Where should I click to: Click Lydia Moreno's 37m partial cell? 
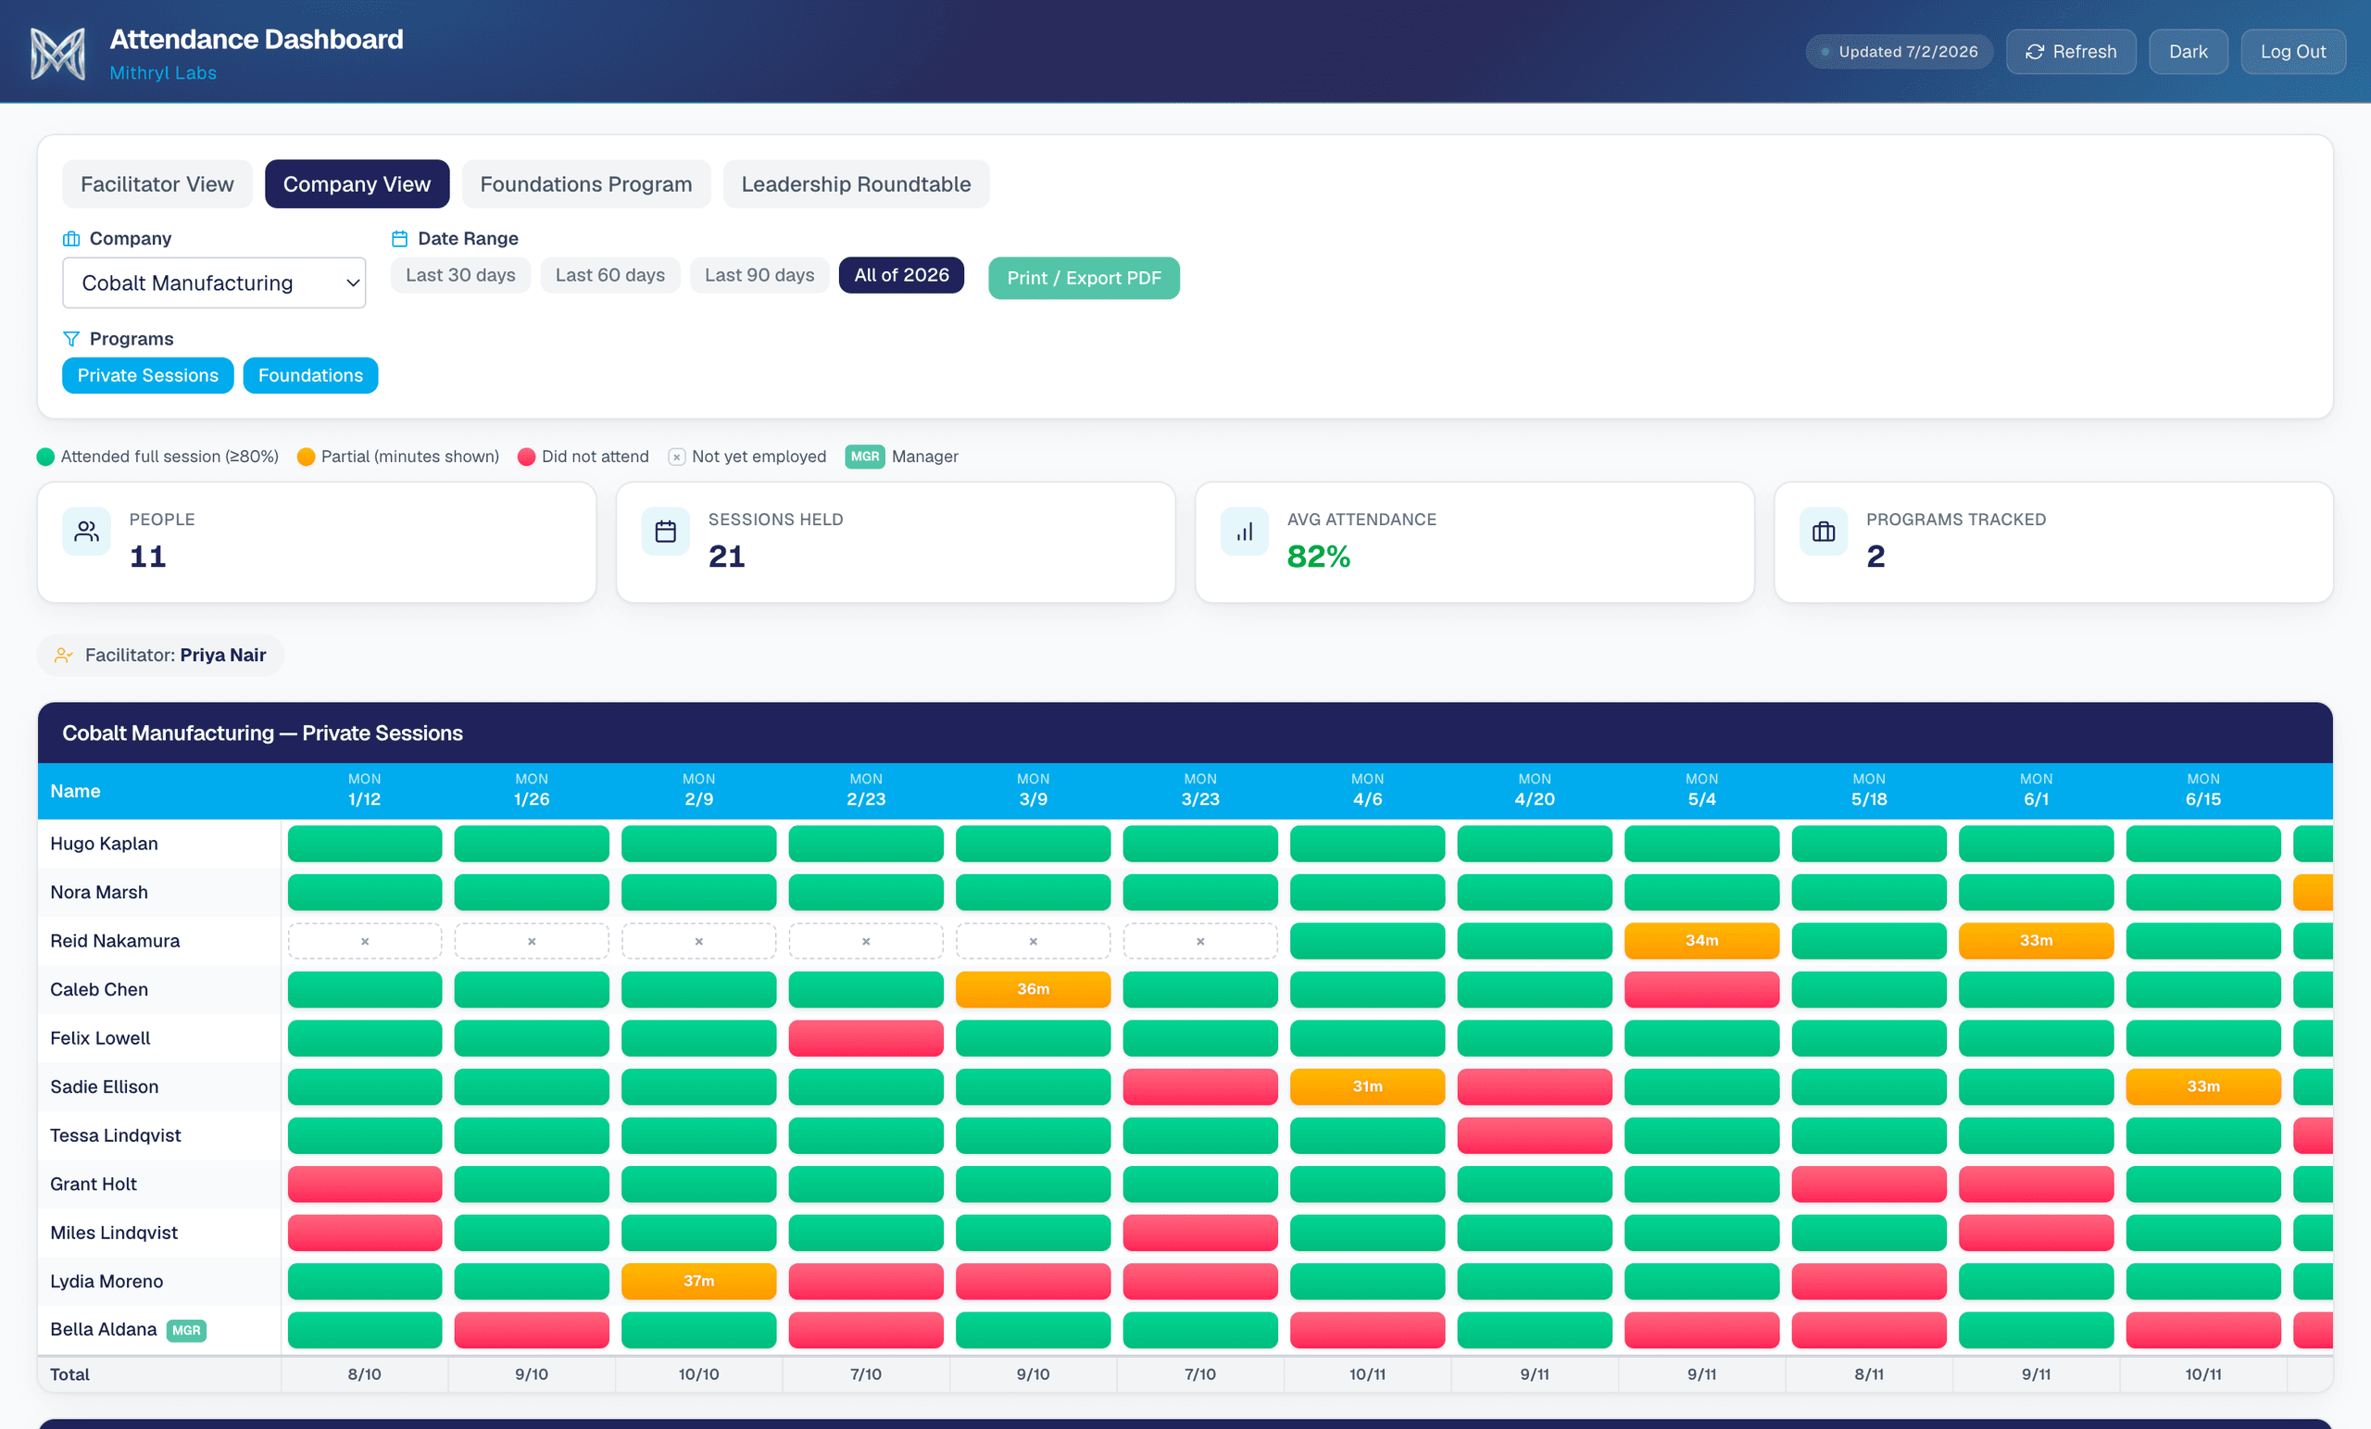[x=698, y=1281]
